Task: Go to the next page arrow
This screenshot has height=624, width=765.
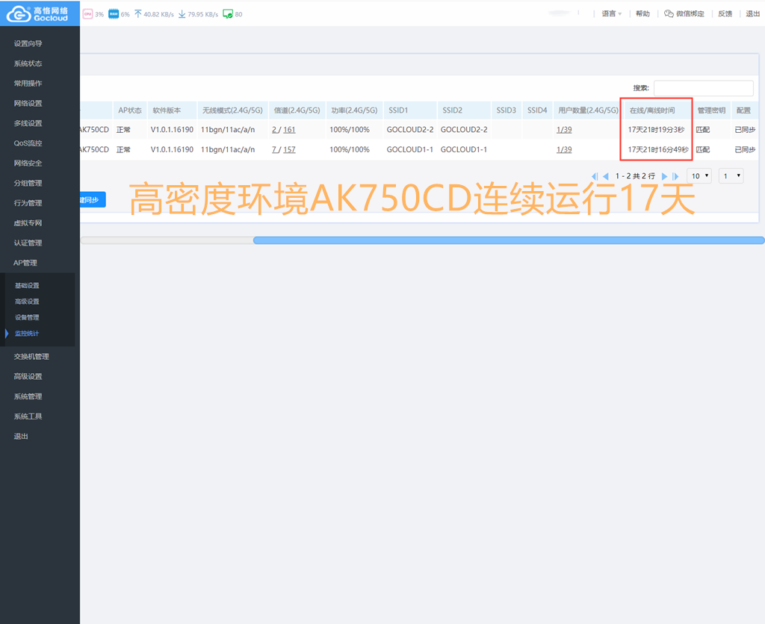Action: click(665, 176)
